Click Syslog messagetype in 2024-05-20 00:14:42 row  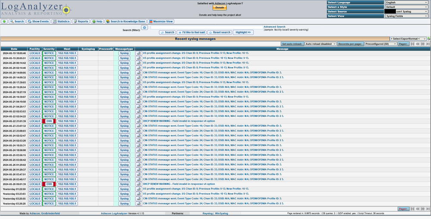point(124,63)
